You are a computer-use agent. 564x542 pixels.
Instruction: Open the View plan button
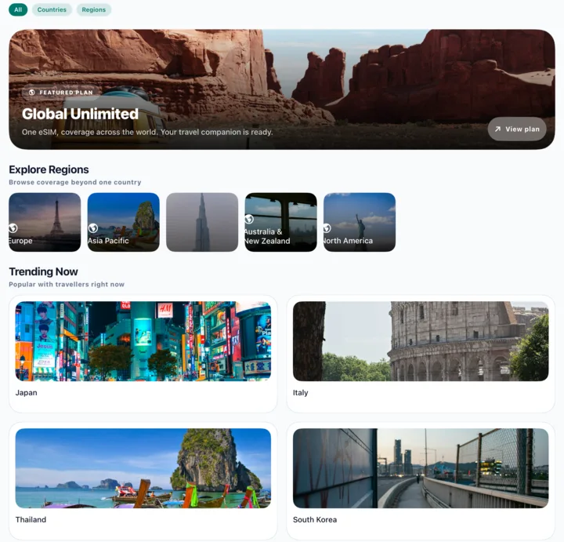517,129
